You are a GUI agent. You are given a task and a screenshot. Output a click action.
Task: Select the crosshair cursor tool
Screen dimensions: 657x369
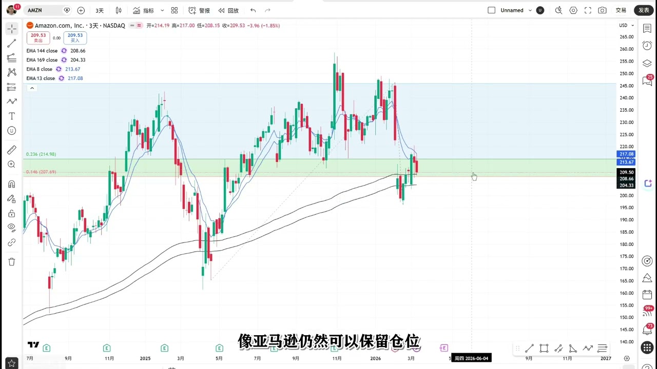[11, 29]
